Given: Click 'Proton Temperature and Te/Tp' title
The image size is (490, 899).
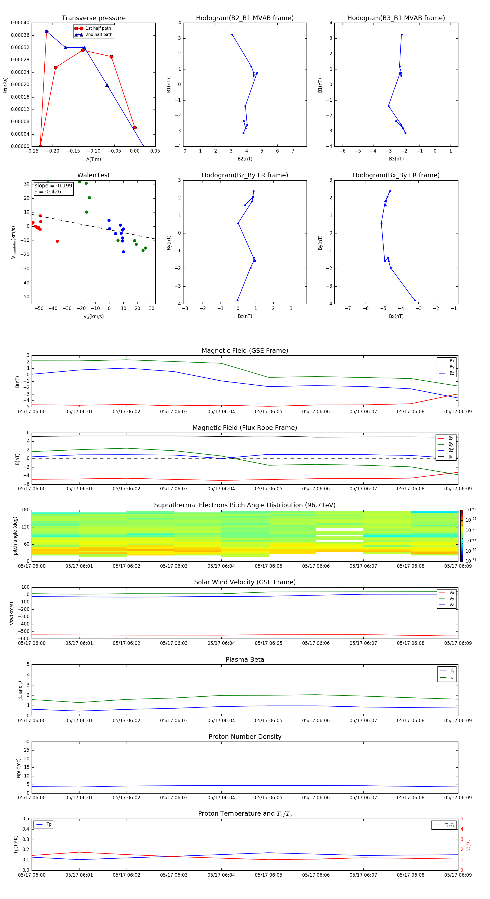Looking at the screenshot, I should (245, 814).
